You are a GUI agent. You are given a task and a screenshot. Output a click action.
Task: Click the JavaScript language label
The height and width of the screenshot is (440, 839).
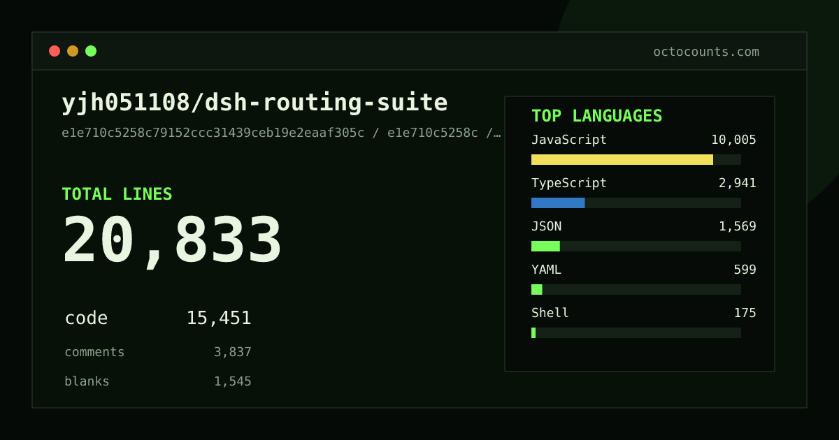coord(569,140)
